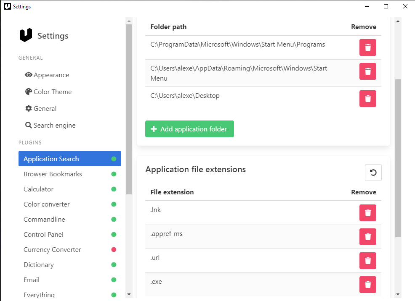Click the ueli logo next to Settings

[x=25, y=36]
